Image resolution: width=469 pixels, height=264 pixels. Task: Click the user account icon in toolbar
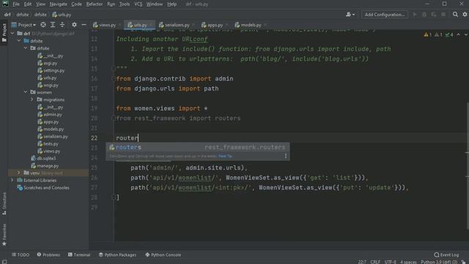point(350,15)
